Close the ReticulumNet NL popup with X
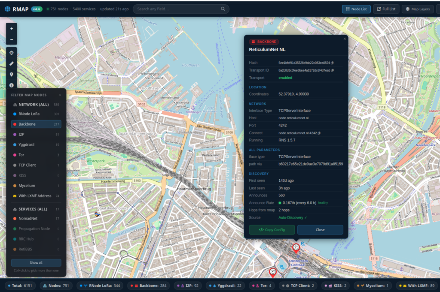The image size is (440, 292). click(x=345, y=39)
